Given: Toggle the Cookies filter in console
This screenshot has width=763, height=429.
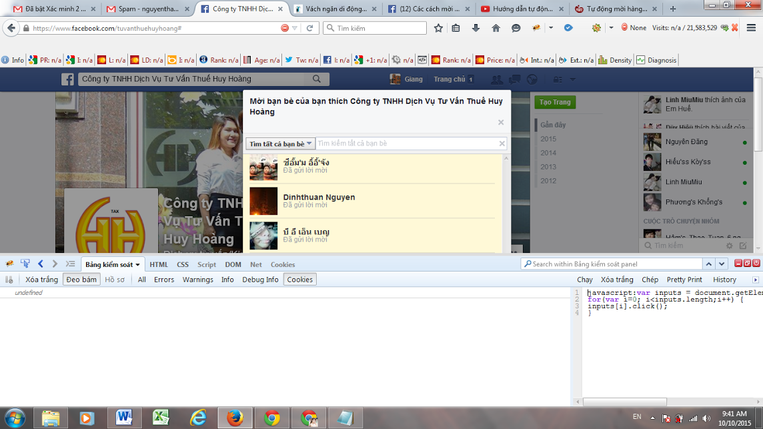Looking at the screenshot, I should [299, 280].
